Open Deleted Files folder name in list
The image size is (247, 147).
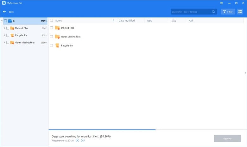click(67, 28)
